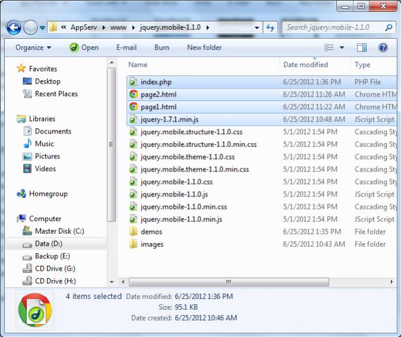
Task: Open the view options dropdown arrow
Action: tap(342, 47)
